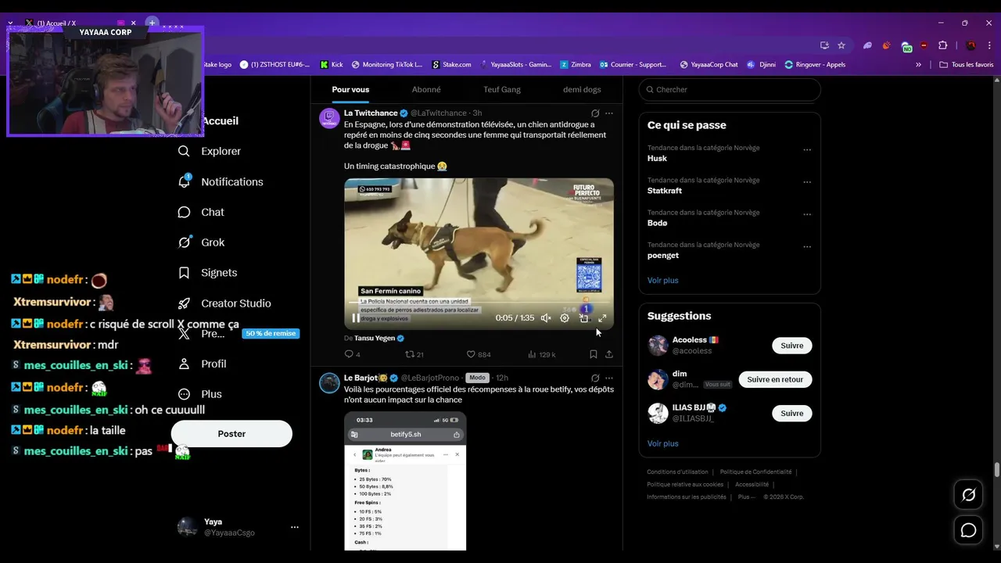Open video settings gear icon
This screenshot has width=1001, height=563.
point(565,318)
